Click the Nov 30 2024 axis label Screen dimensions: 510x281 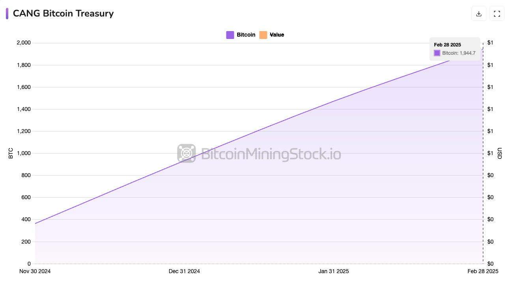35,271
